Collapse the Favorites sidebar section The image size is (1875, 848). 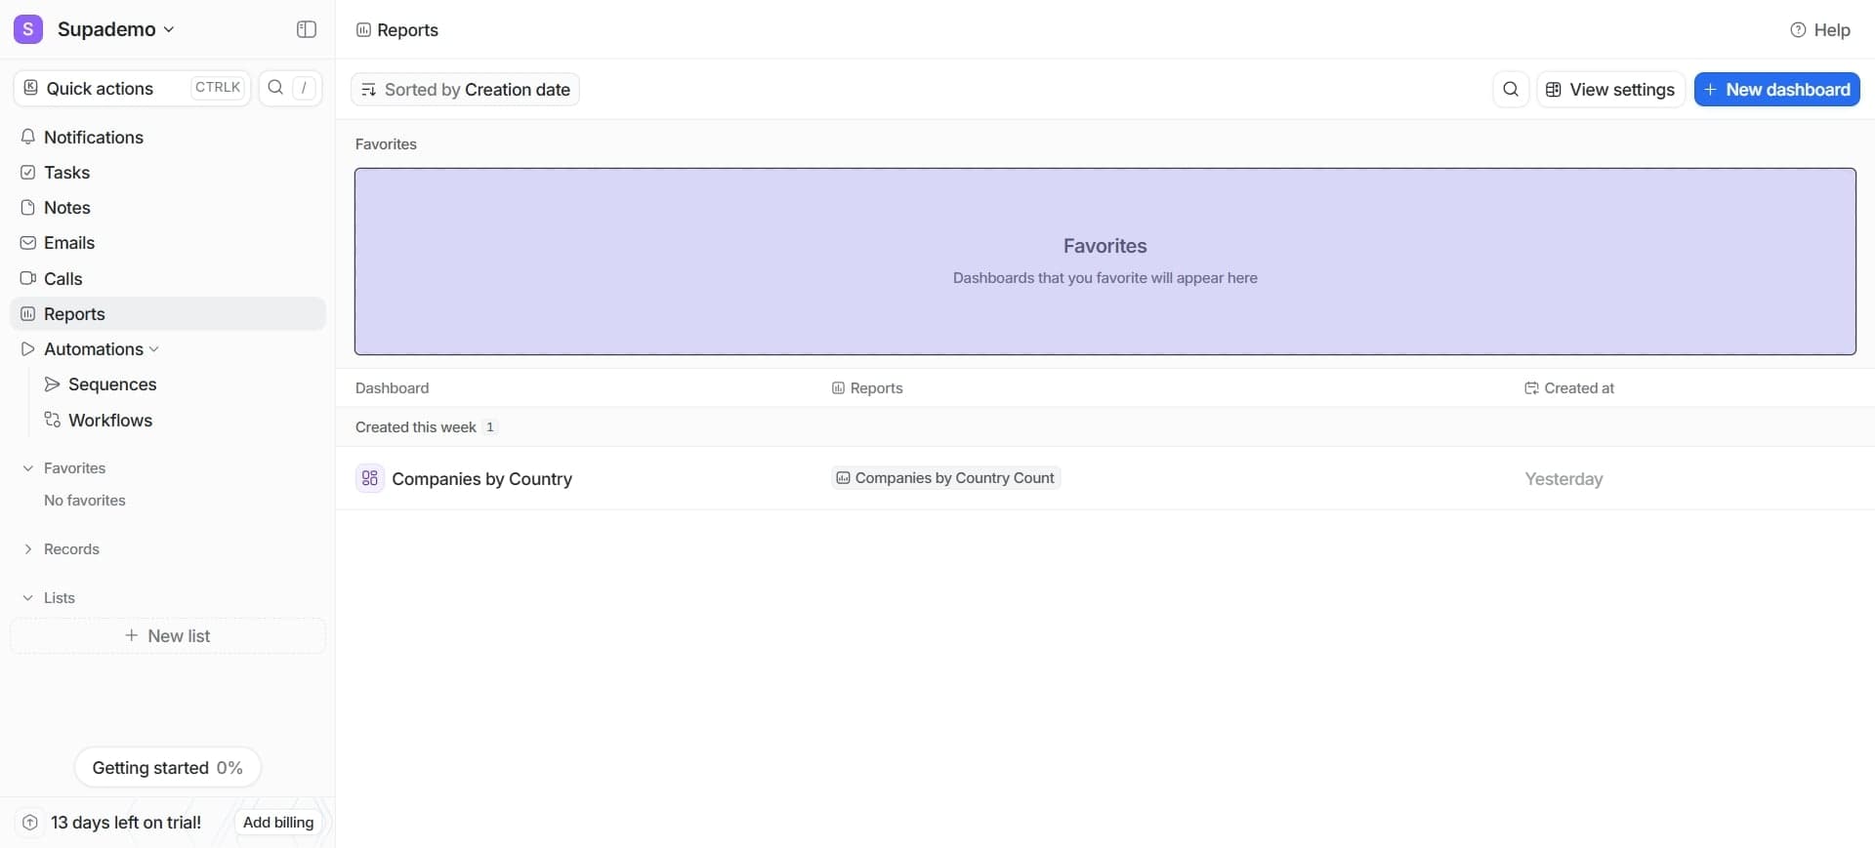pyautogui.click(x=27, y=468)
